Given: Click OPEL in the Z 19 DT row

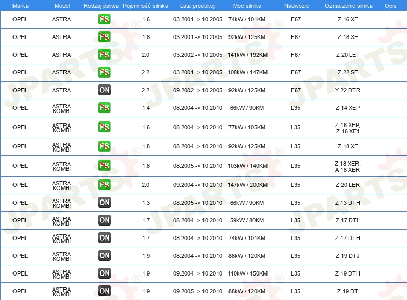Looking at the screenshot, I should pos(20,291).
